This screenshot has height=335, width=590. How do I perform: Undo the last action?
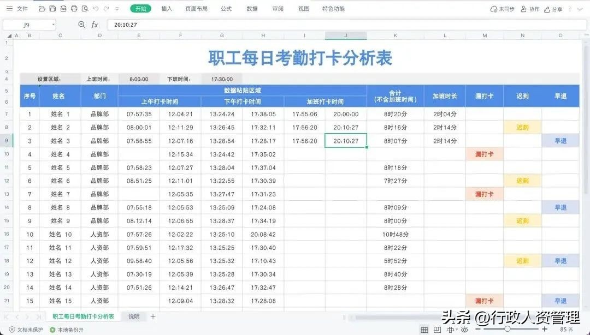(96, 8)
